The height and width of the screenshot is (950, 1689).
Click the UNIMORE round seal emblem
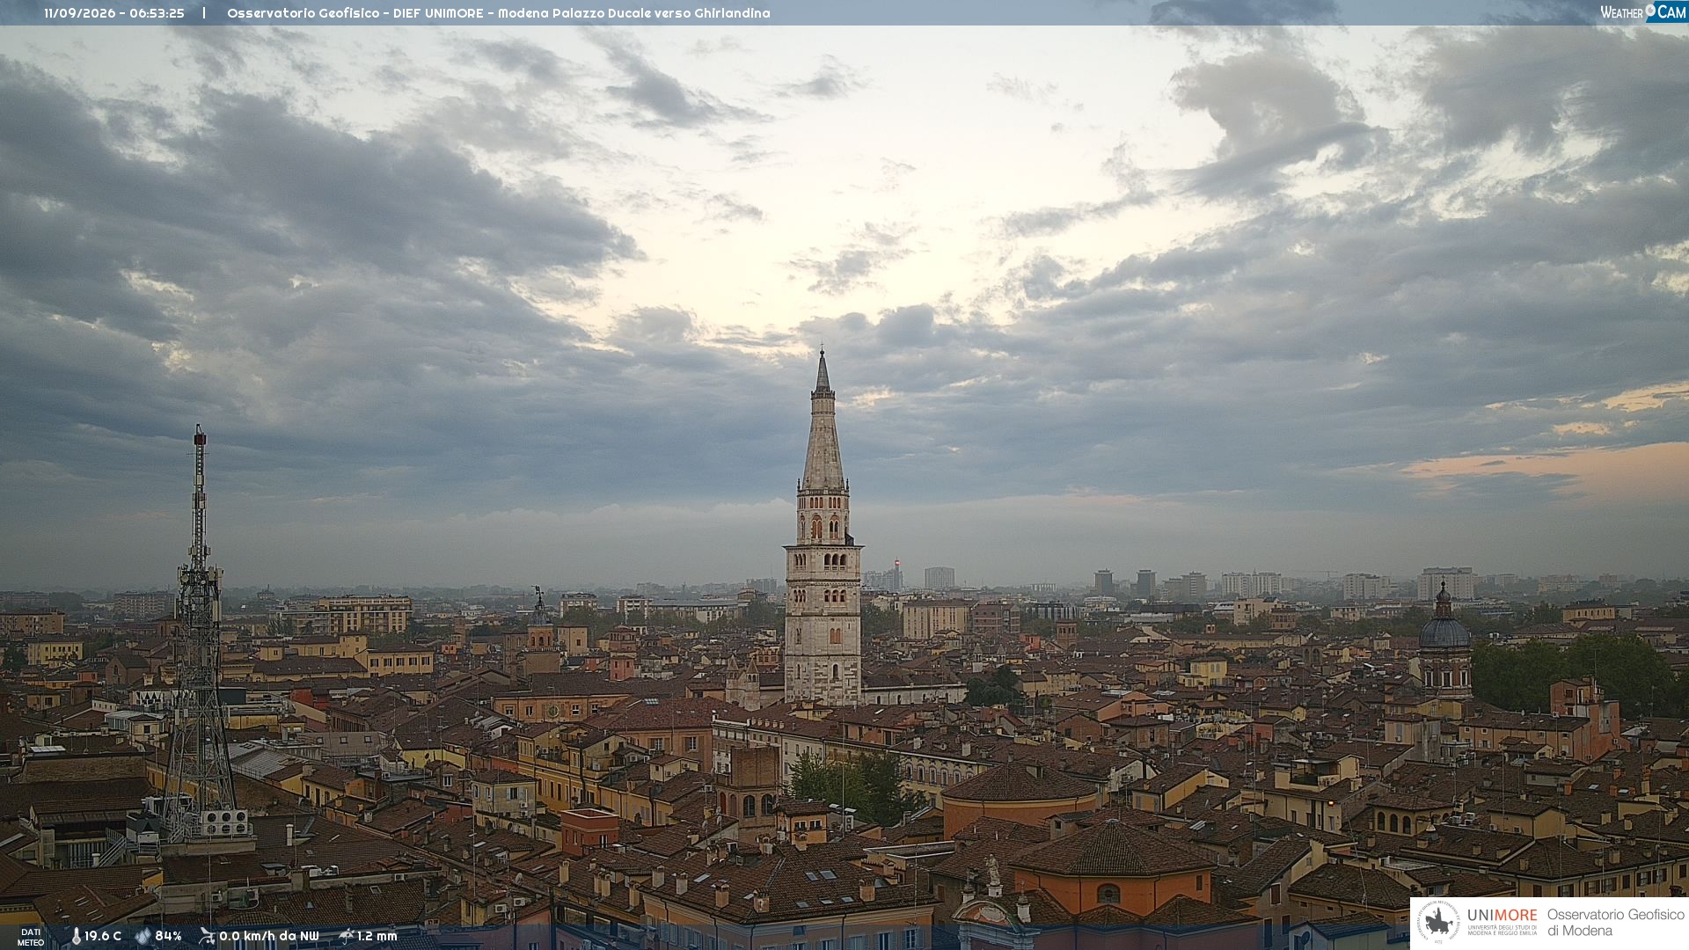tap(1438, 923)
